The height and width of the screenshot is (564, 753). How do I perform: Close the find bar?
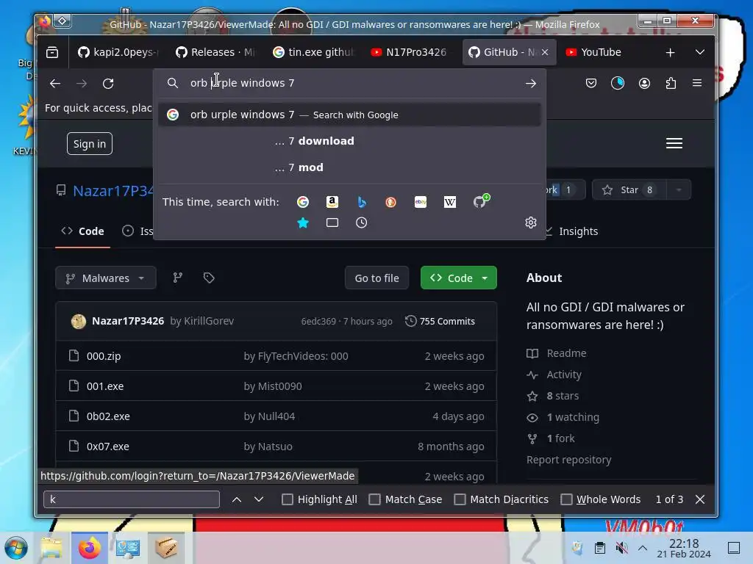coord(700,499)
